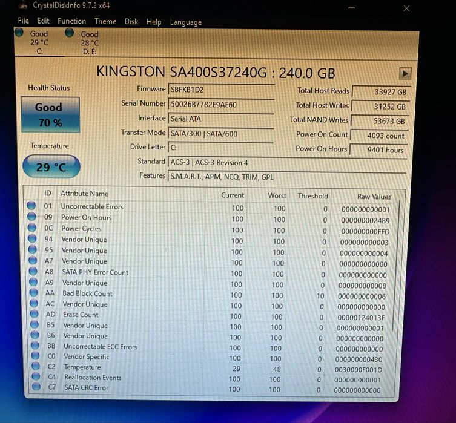Open the Disk menu
456x423 pixels.
point(131,22)
